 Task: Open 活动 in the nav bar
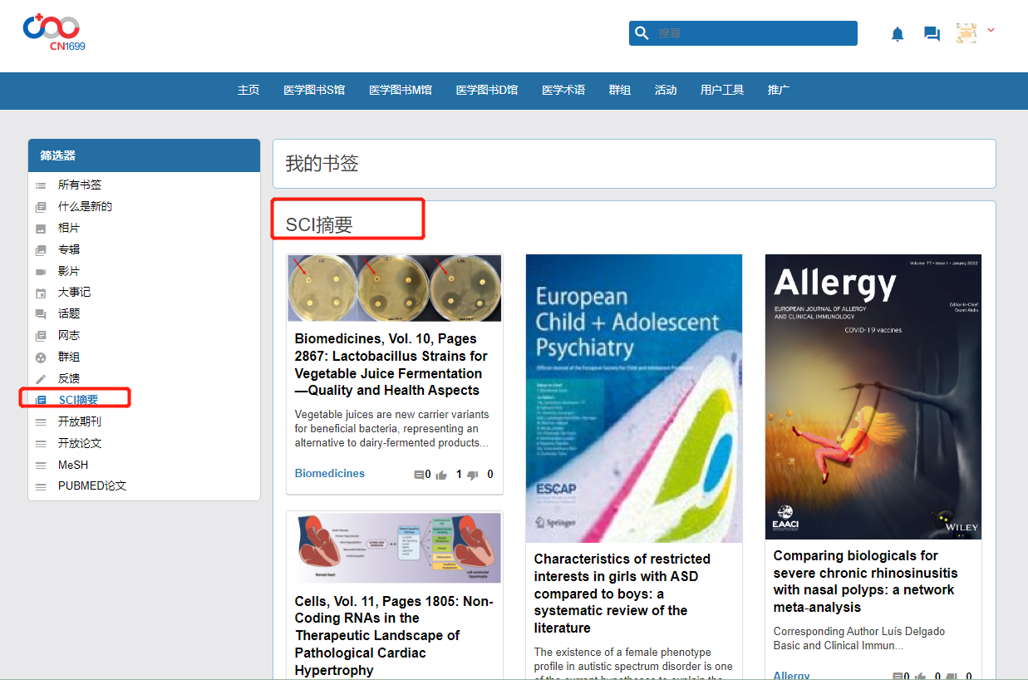click(666, 90)
